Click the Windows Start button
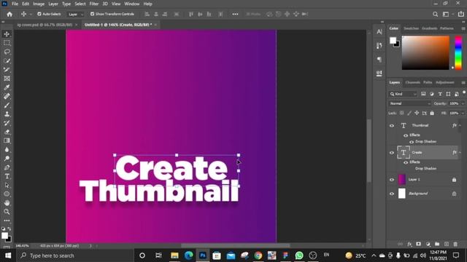 (x=8, y=255)
